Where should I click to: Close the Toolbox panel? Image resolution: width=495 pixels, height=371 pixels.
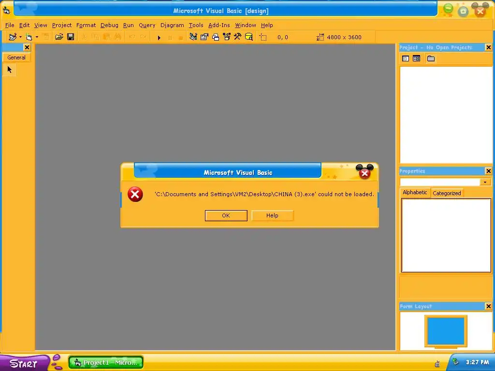(x=27, y=47)
